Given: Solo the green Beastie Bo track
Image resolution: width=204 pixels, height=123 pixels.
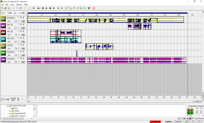Looking at the screenshot, I should pyautogui.click(x=24, y=52).
